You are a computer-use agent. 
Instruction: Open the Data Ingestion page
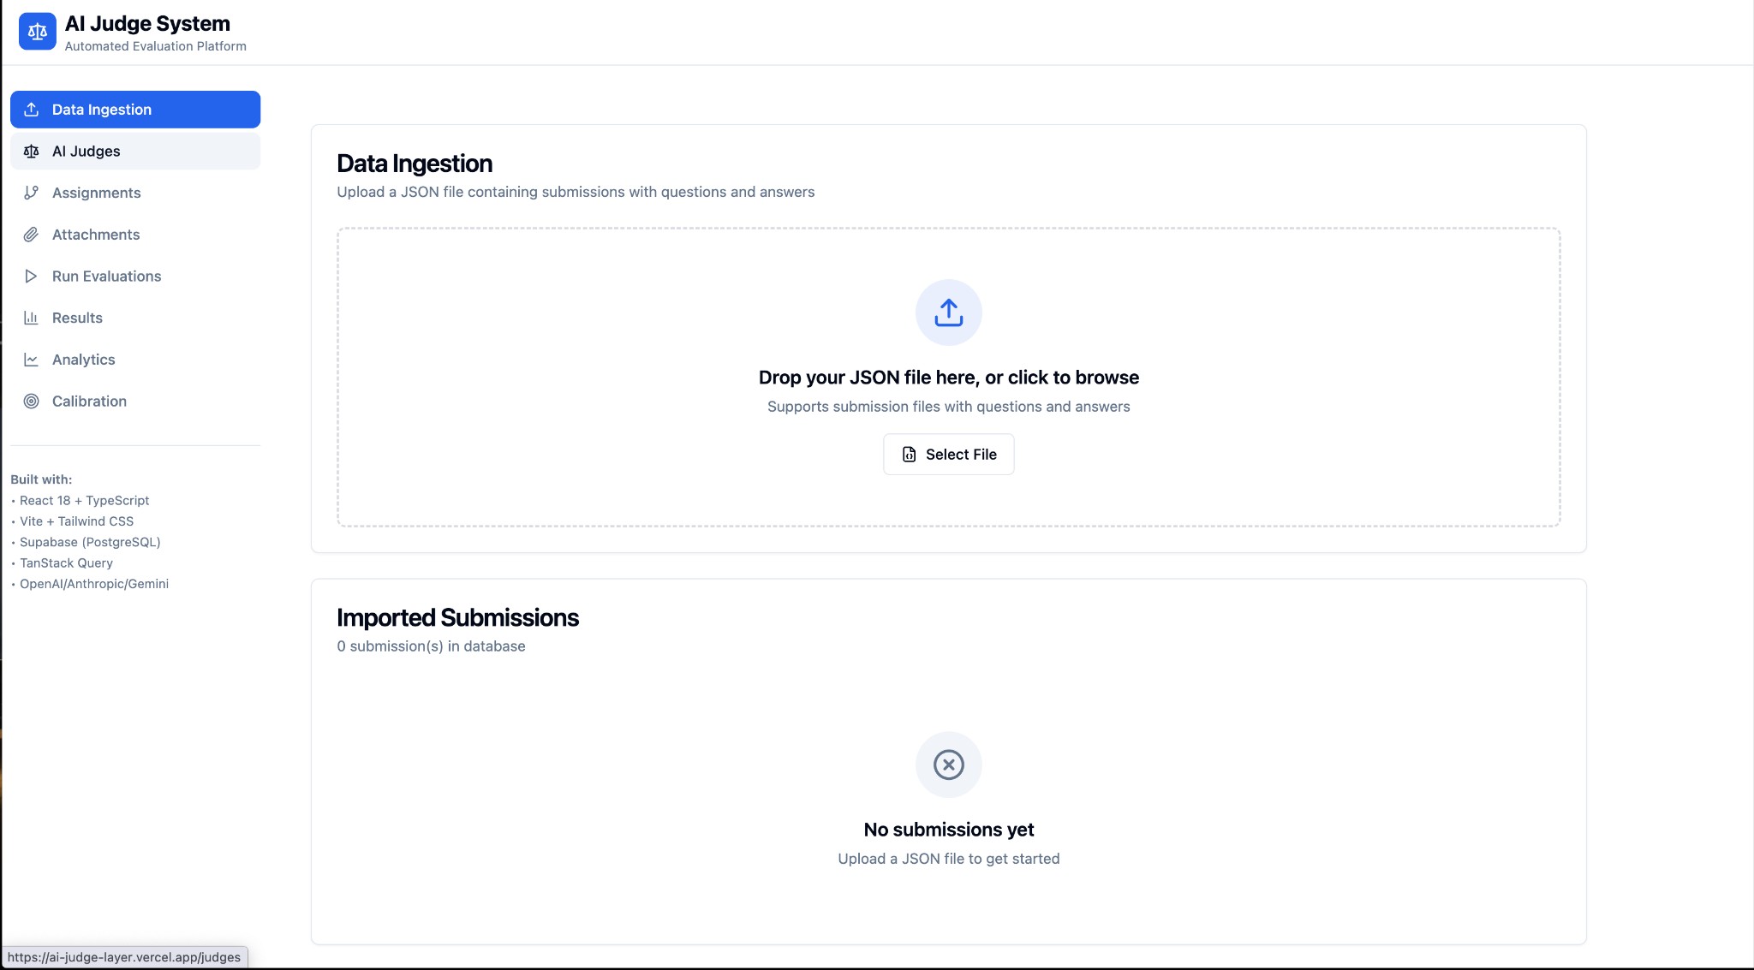[135, 110]
